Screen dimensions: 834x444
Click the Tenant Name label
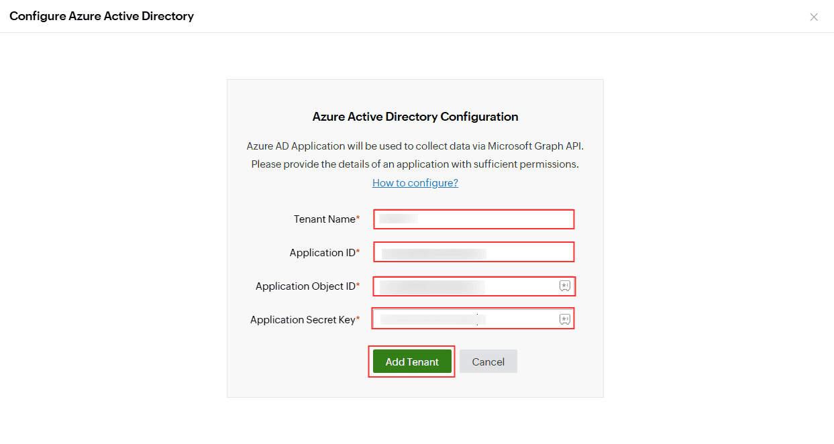click(324, 219)
